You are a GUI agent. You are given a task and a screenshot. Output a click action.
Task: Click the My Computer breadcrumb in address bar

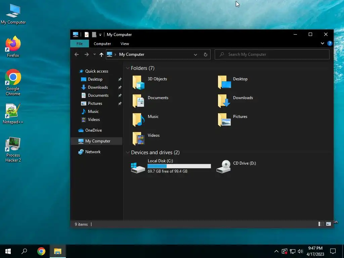[132, 54]
